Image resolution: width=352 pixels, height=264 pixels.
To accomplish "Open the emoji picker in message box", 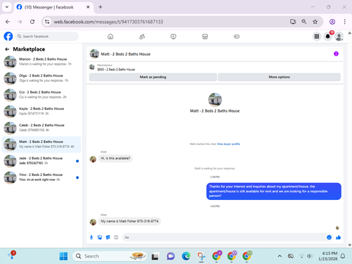I will pyautogui.click(x=329, y=237).
